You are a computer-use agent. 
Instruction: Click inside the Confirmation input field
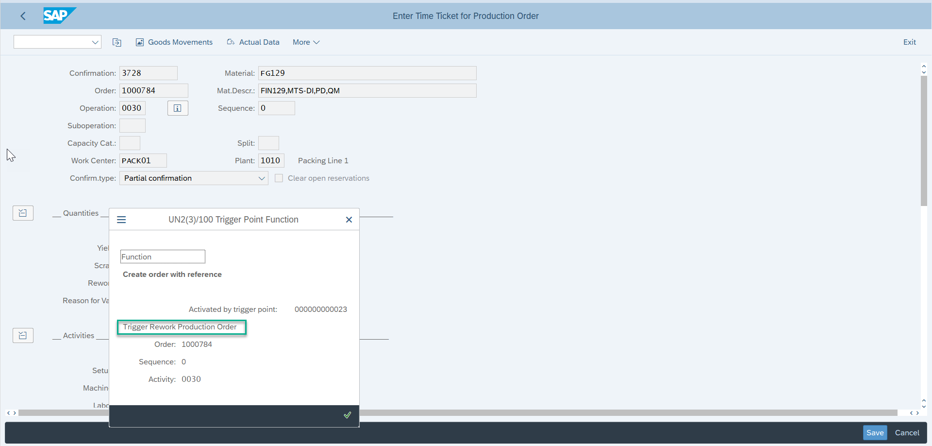(x=148, y=73)
